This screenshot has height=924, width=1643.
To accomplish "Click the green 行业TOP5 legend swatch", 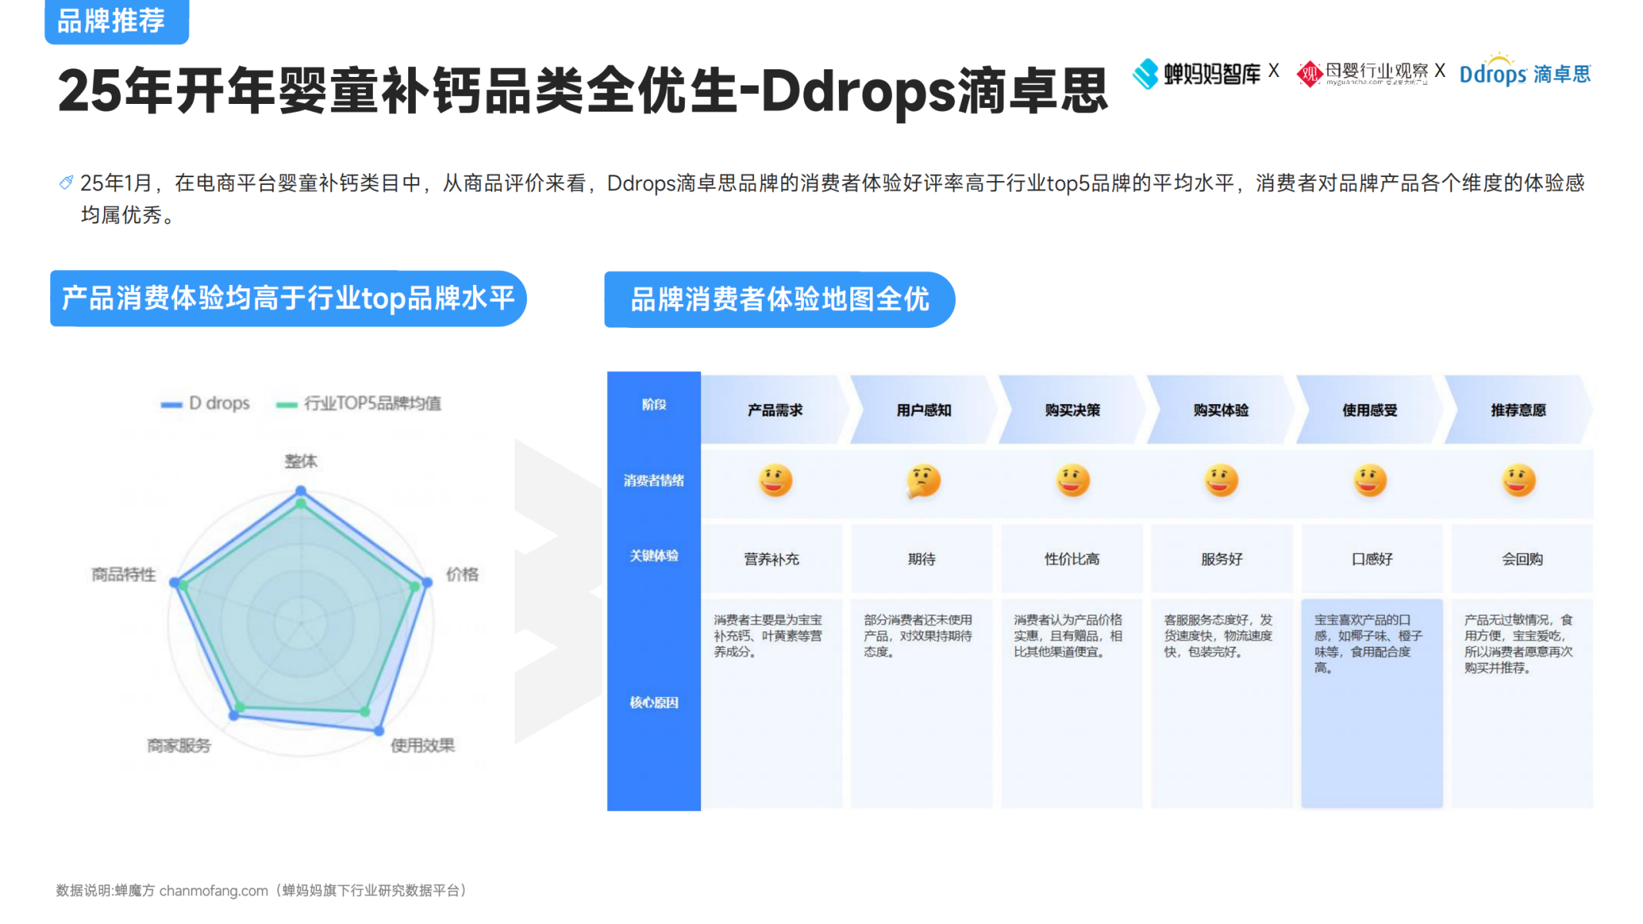I will (287, 404).
